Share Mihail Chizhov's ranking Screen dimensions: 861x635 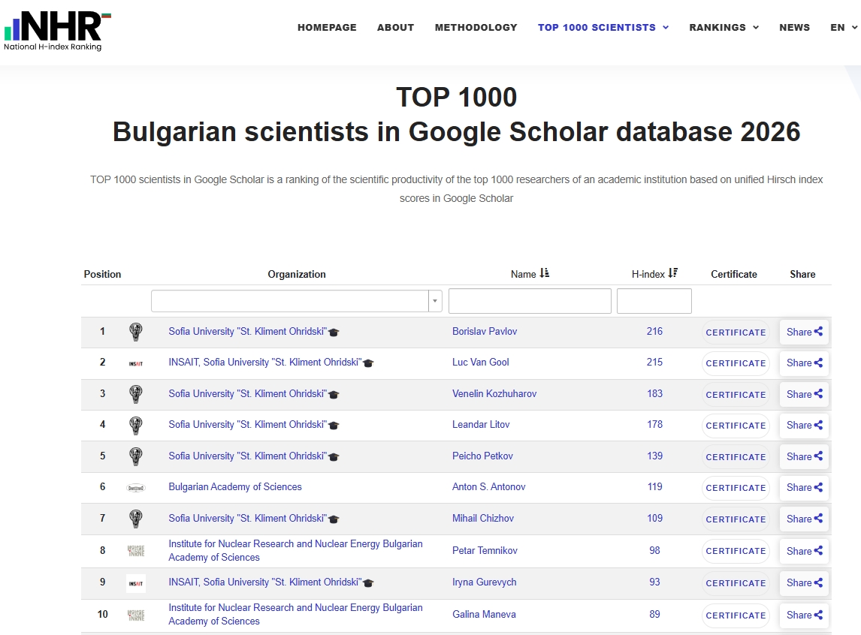tap(804, 519)
